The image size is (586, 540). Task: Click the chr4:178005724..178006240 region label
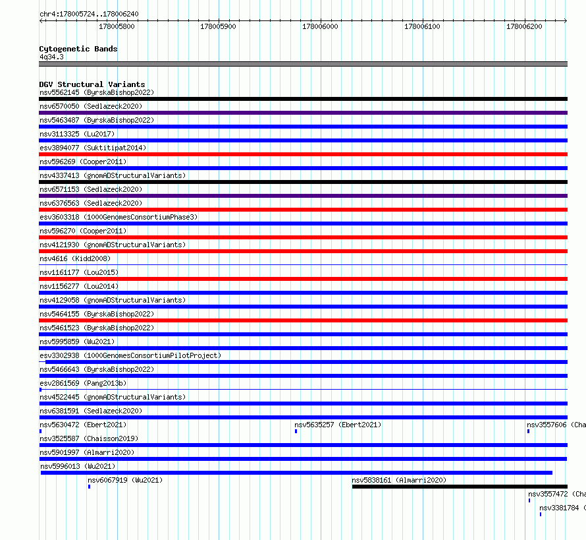point(89,14)
